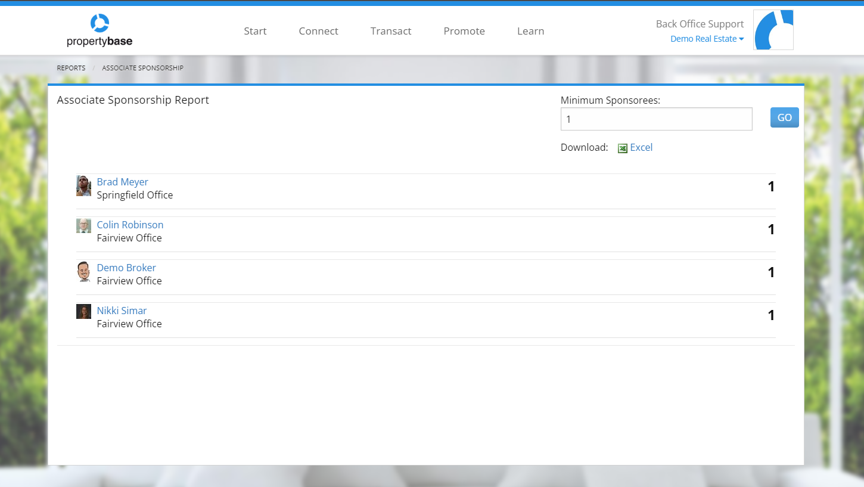Click the user account avatar image
Viewport: 864px width, 487px height.
pyautogui.click(x=773, y=30)
